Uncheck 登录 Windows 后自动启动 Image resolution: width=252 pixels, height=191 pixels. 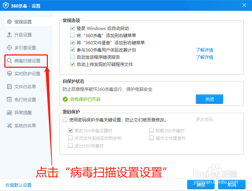[x=72, y=28]
